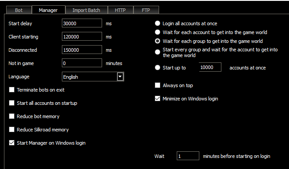This screenshot has height=169, width=289.
Task: Click the Start delay label
Action: 20,23
